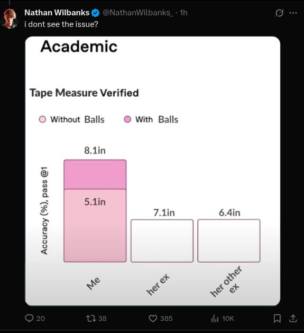Click the light pink 5.1in bar segment

click(x=95, y=226)
